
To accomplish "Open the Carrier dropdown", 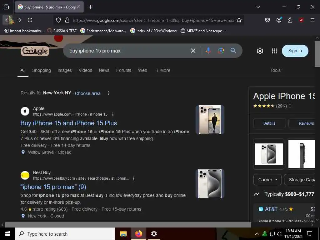I will click(267, 180).
